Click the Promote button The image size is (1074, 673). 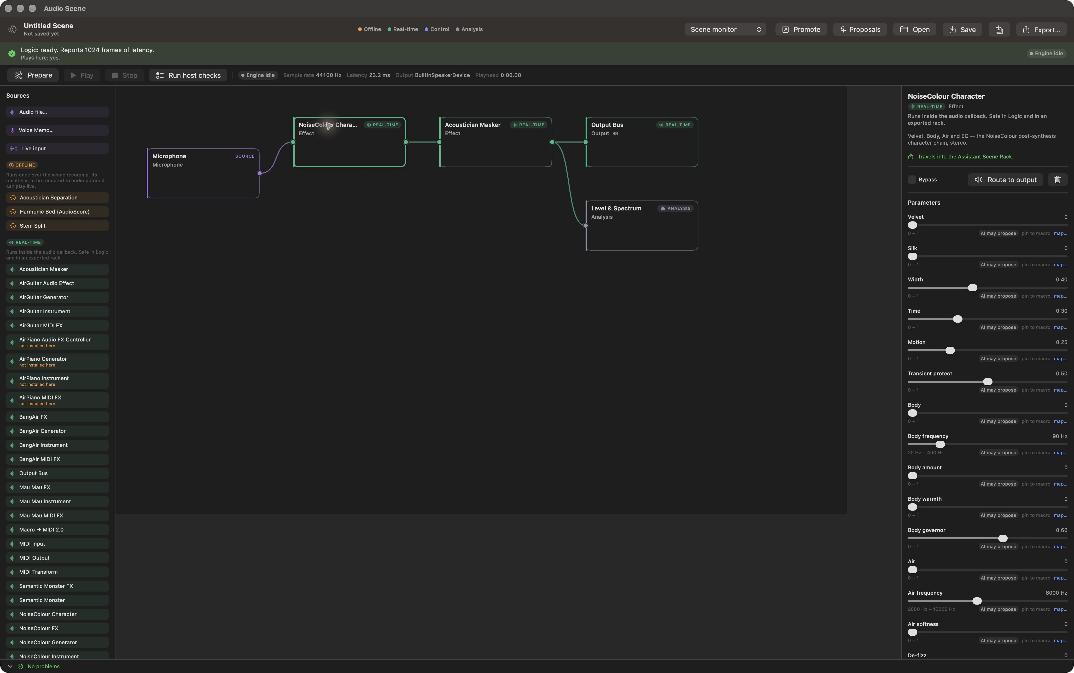point(801,29)
